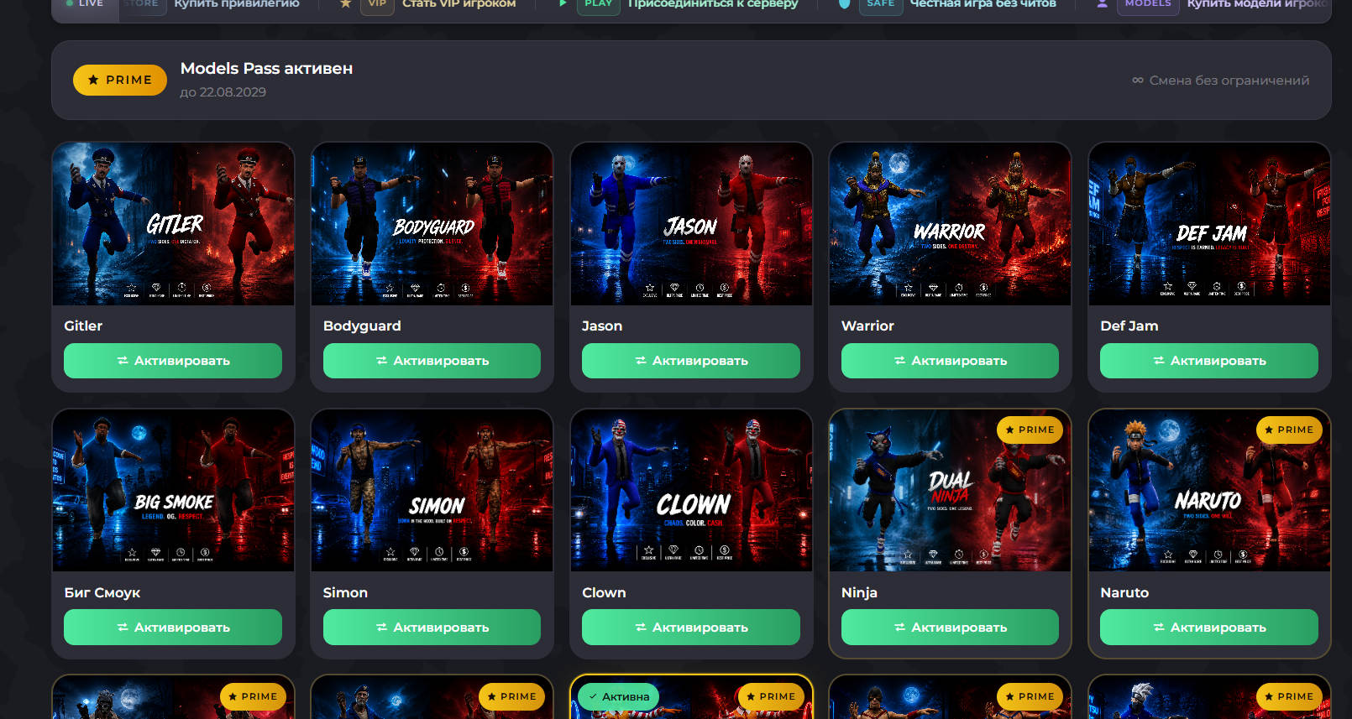Open the Clown preview image

pos(691,491)
